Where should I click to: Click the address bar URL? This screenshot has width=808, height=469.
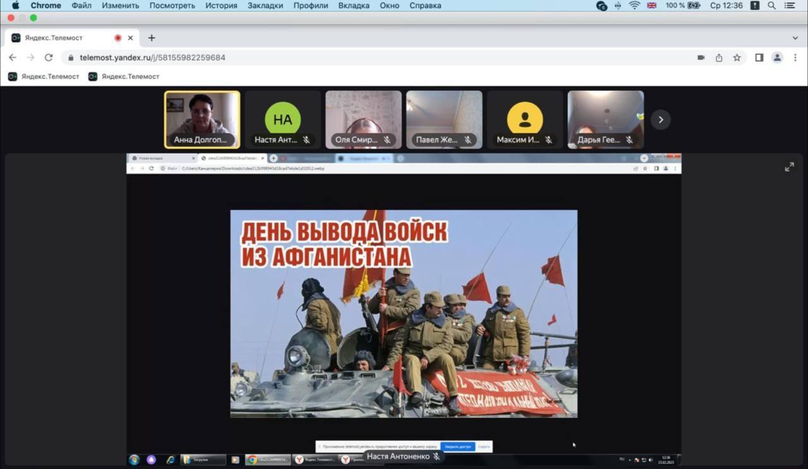(152, 57)
